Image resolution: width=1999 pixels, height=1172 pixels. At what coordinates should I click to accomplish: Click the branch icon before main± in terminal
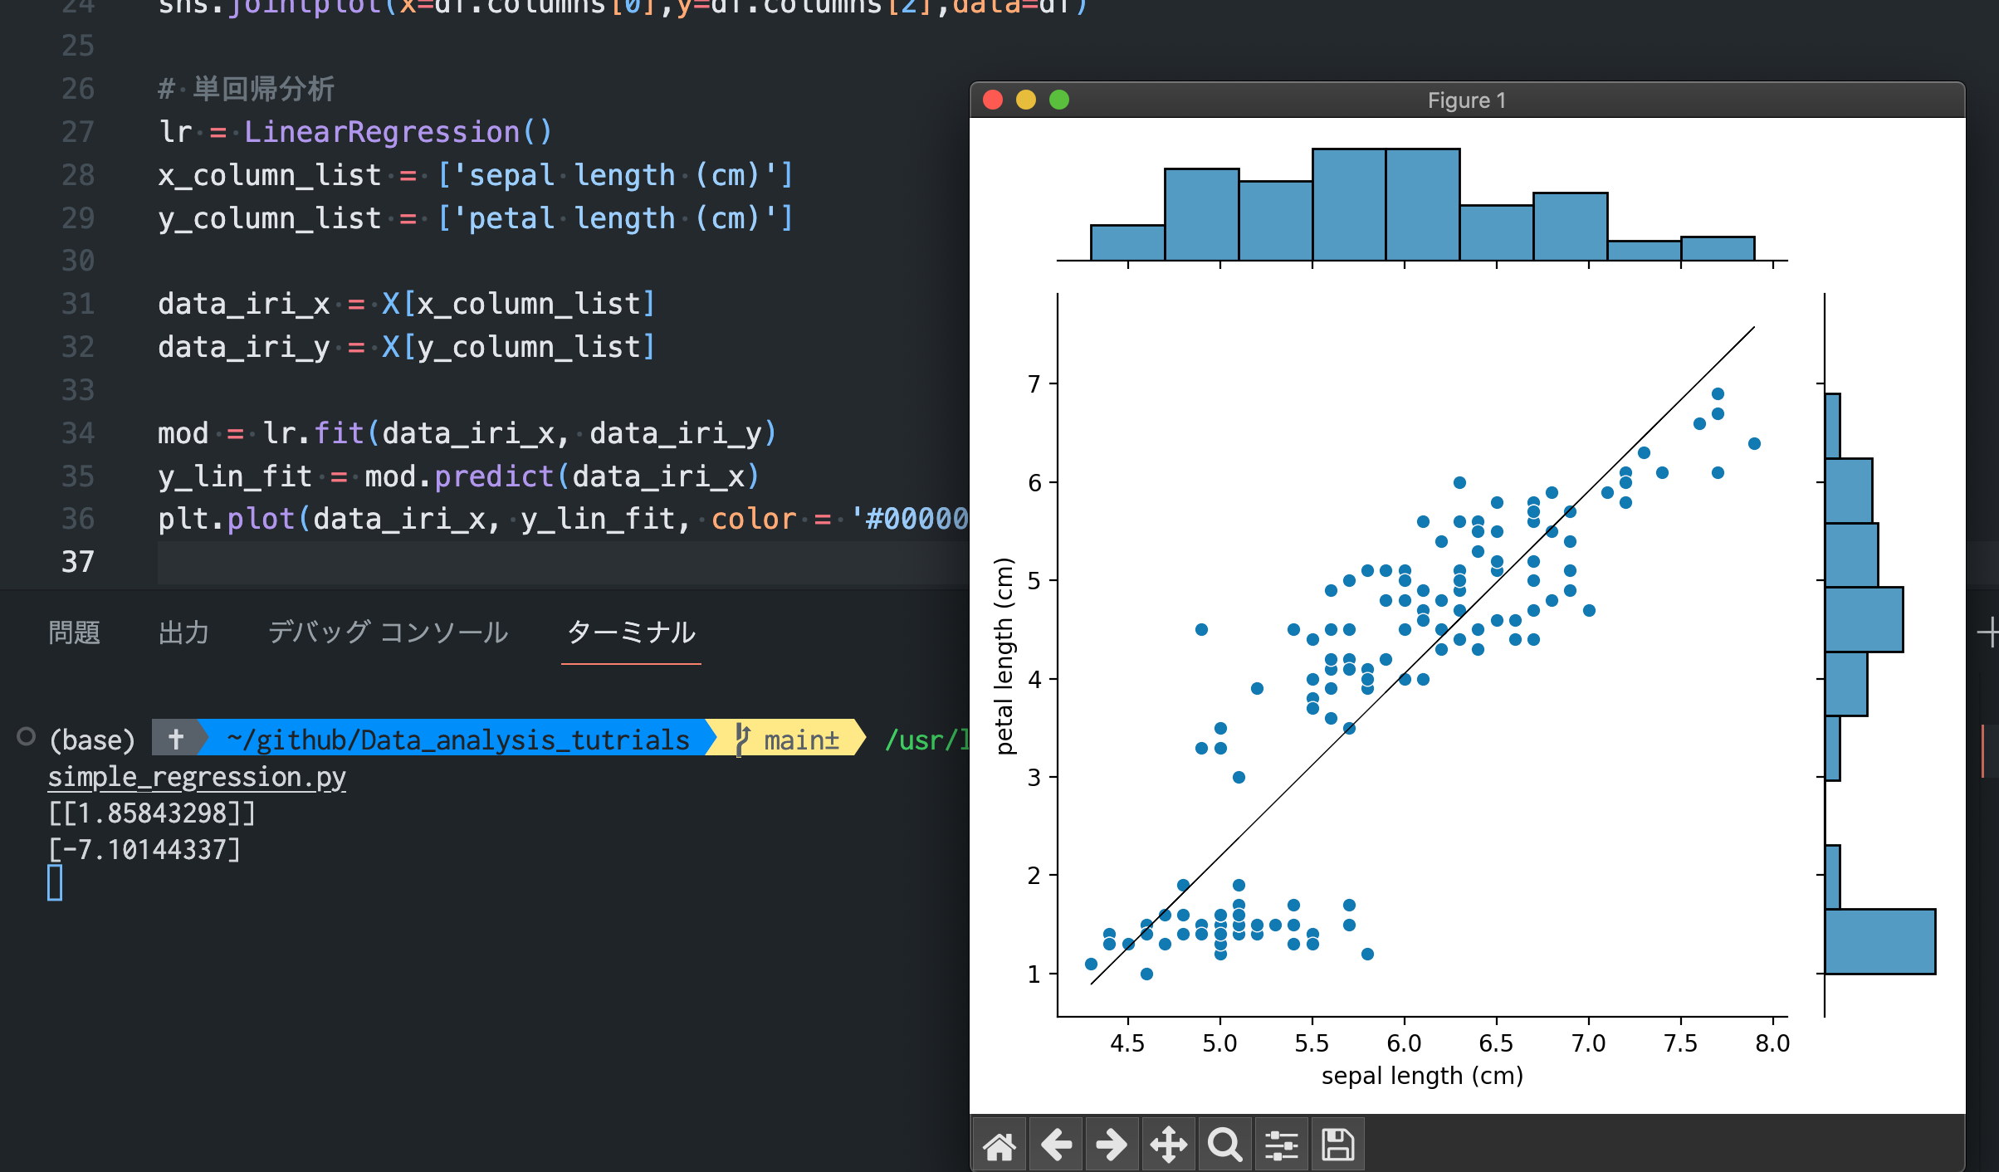pos(741,739)
